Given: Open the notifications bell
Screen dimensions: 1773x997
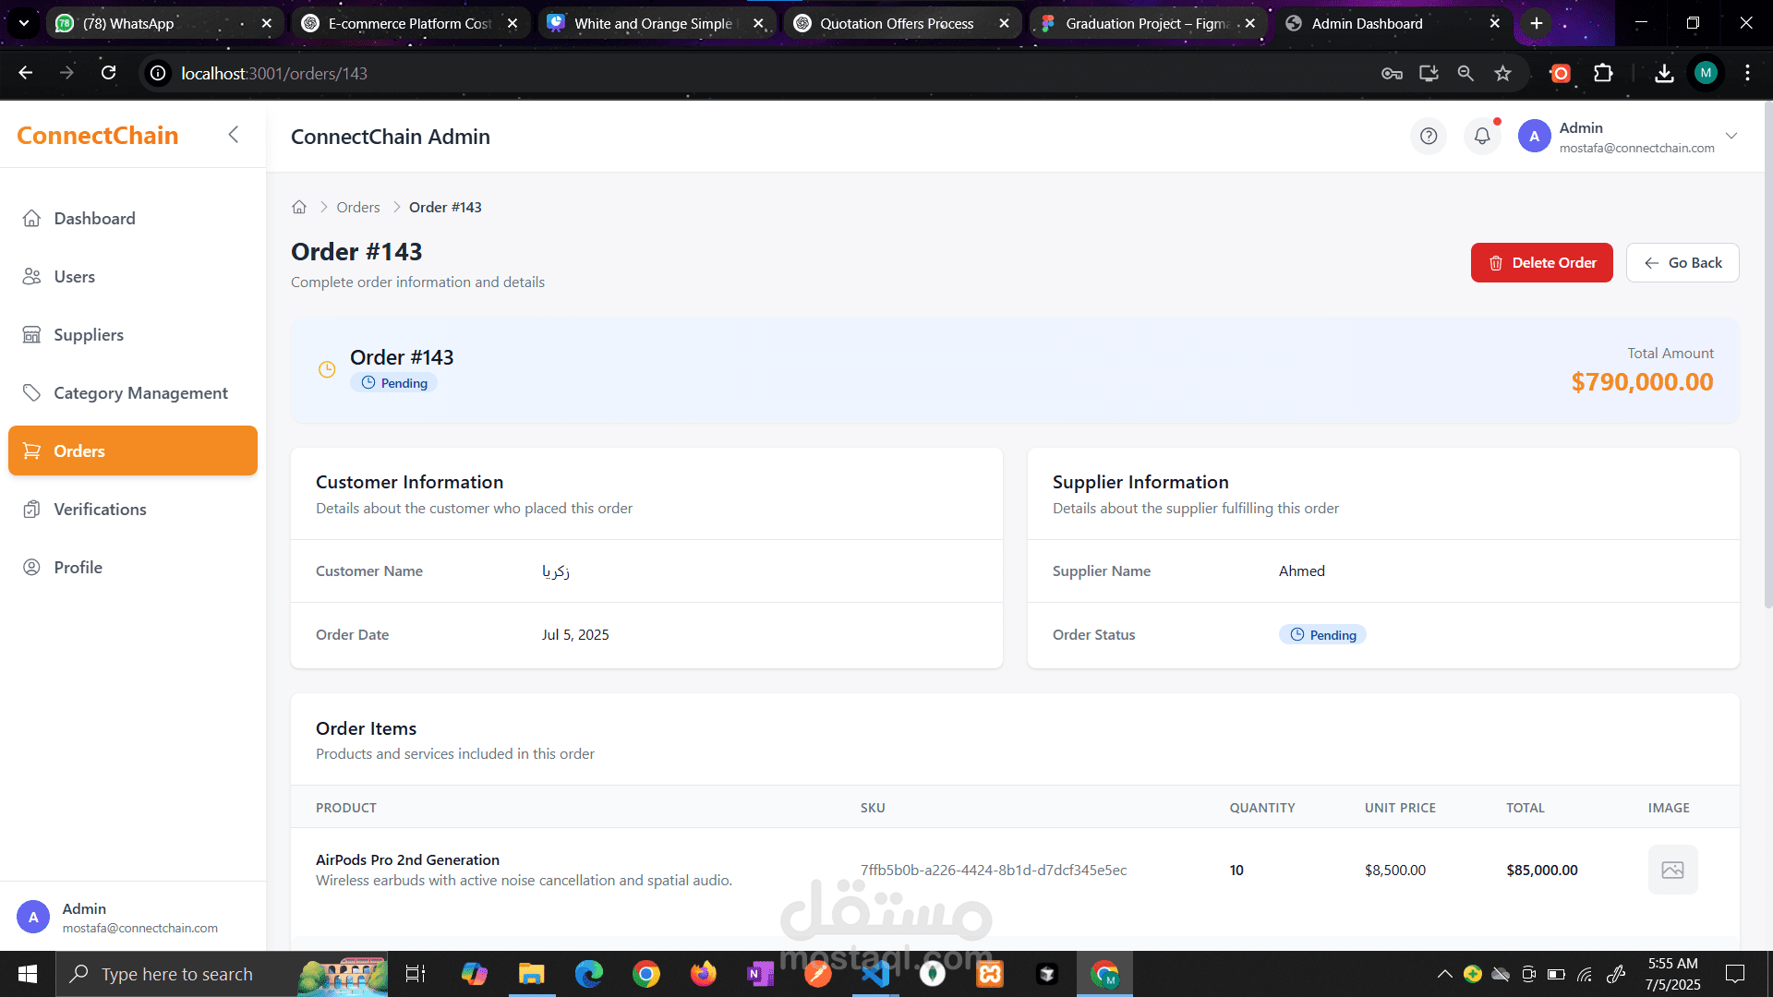Looking at the screenshot, I should 1482,137.
